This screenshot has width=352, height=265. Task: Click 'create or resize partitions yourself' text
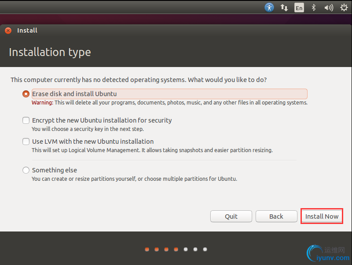pos(134,179)
